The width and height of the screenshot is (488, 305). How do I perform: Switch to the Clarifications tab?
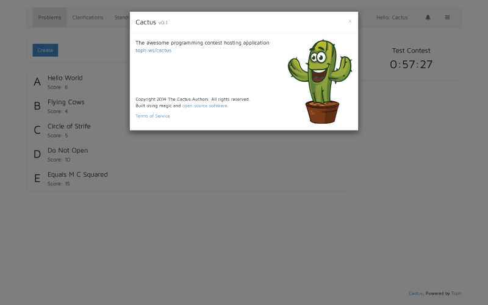(x=88, y=18)
